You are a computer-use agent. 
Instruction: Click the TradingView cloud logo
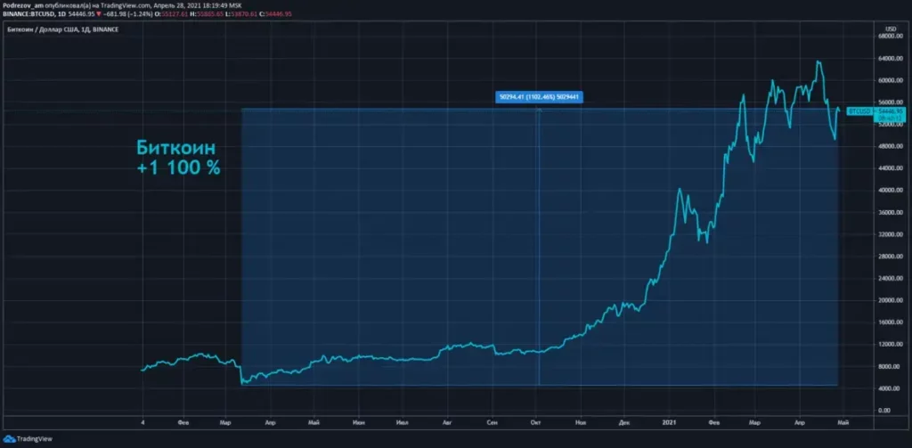point(9,439)
